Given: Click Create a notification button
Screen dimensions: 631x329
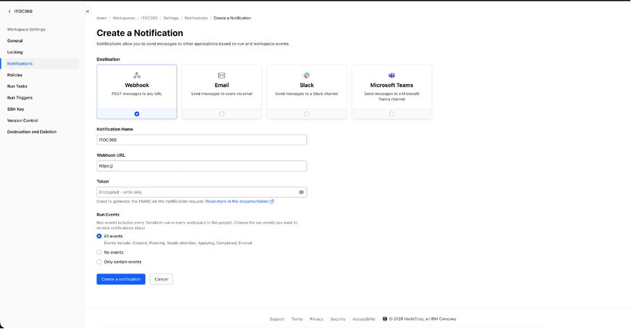Looking at the screenshot, I should pyautogui.click(x=121, y=279).
